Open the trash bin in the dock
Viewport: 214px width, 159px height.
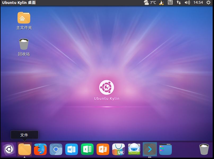tap(204, 149)
